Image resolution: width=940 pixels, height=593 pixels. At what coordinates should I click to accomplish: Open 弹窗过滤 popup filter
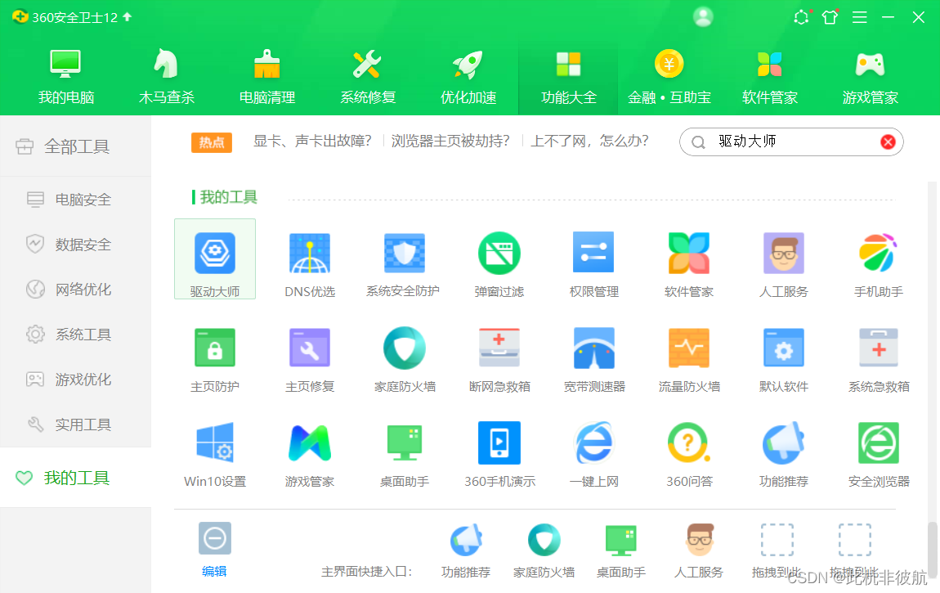point(499,265)
